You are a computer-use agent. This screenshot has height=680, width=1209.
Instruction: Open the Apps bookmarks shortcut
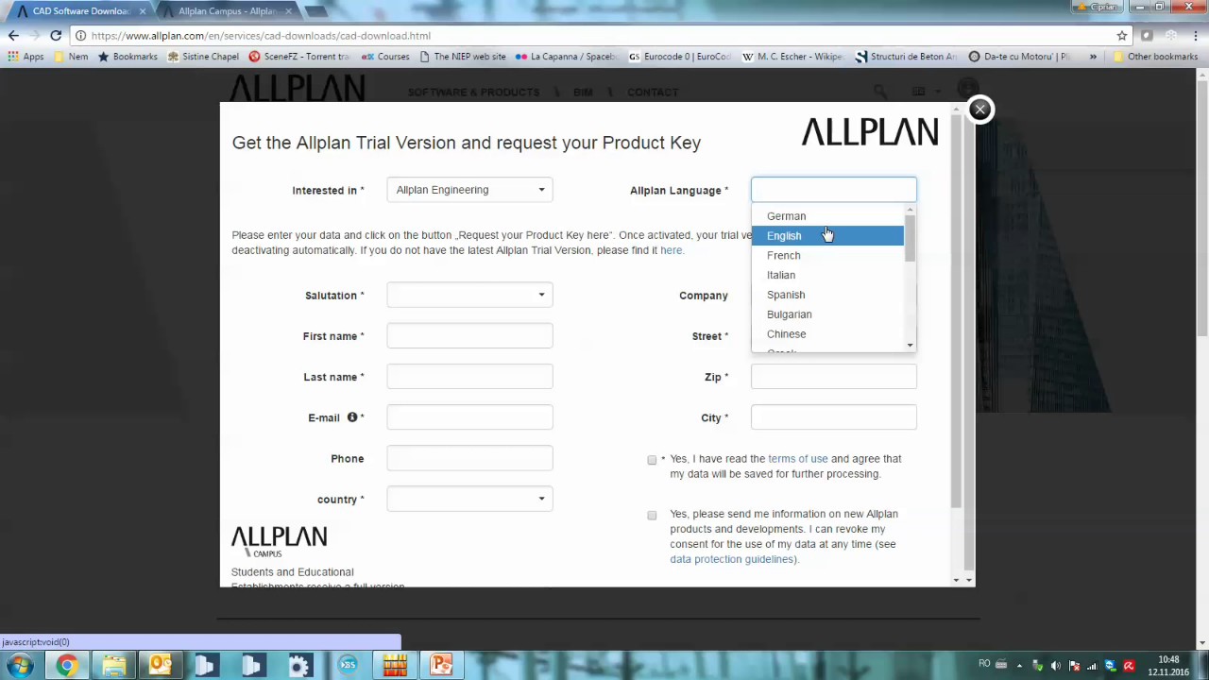pos(26,57)
